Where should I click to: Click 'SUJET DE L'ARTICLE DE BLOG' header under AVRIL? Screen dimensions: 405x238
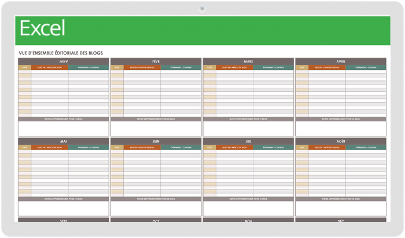(327, 68)
